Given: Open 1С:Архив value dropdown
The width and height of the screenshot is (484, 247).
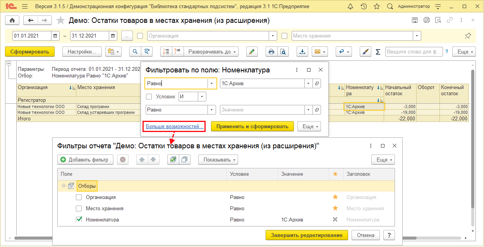Looking at the screenshot, I should [x=308, y=83].
